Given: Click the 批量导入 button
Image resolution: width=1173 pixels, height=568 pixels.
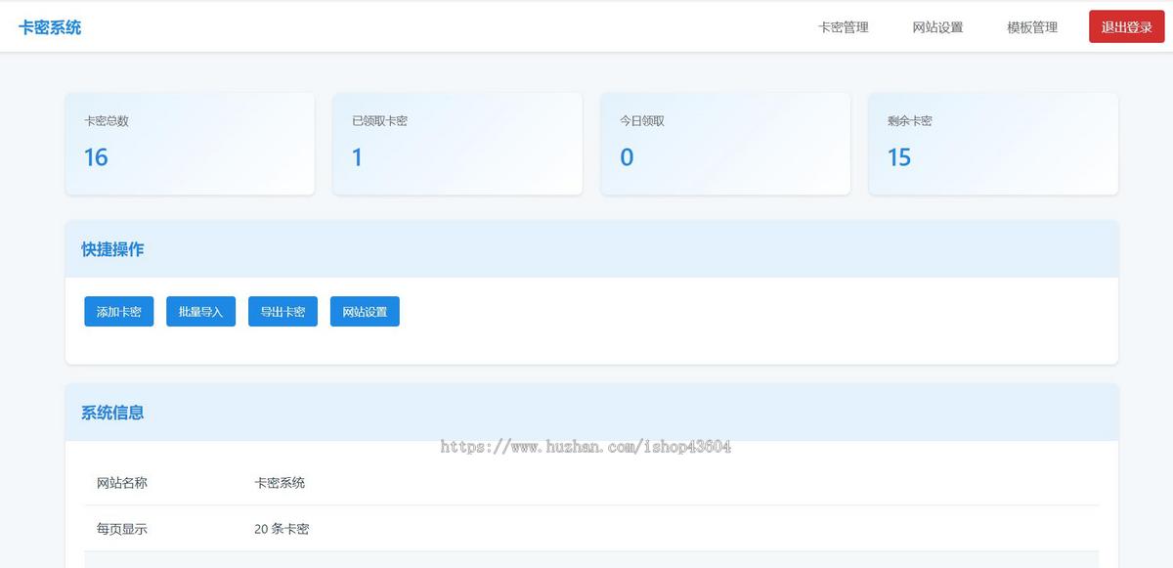Looking at the screenshot, I should point(200,312).
